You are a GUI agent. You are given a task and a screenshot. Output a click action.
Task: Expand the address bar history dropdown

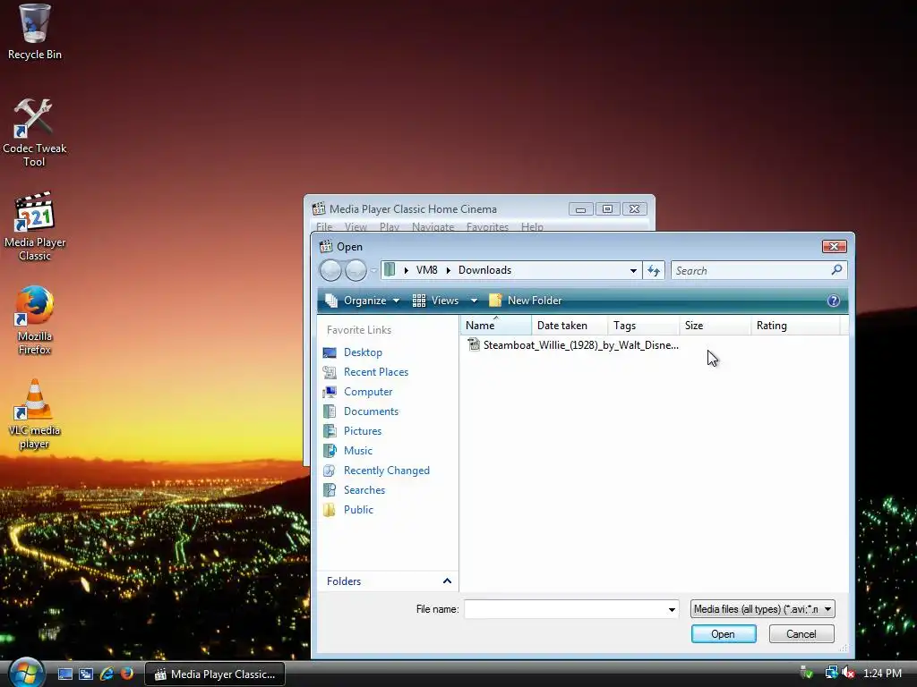click(633, 270)
